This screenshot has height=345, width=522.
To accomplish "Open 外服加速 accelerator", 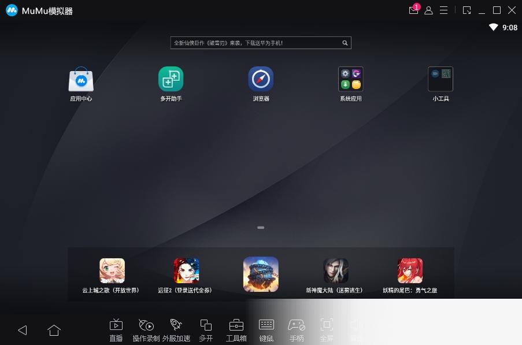I will [176, 330].
